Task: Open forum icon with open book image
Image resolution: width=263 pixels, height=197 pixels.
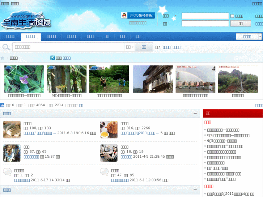Action: pos(12,129)
